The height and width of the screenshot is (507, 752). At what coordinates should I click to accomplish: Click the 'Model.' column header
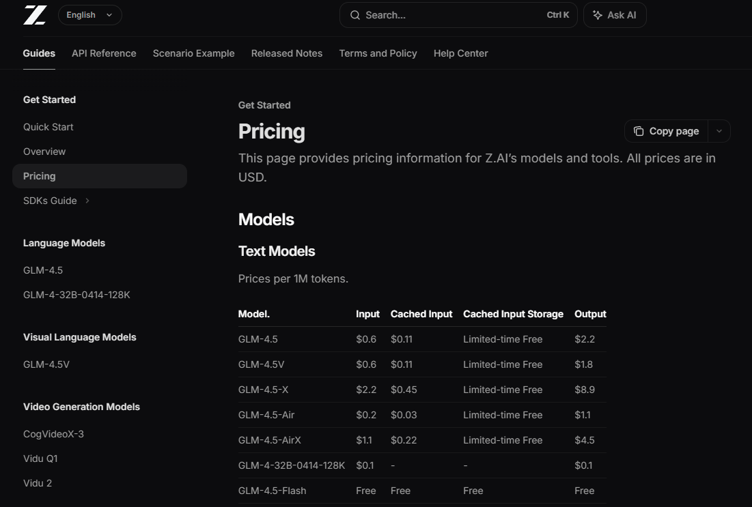coord(254,314)
